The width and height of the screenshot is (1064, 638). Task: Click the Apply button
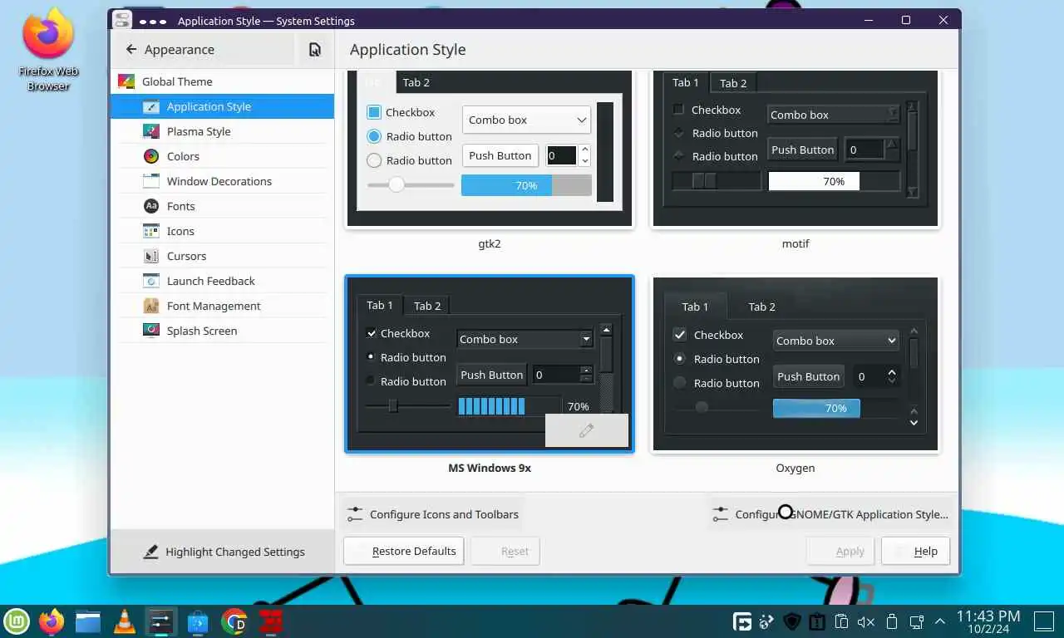840,551
